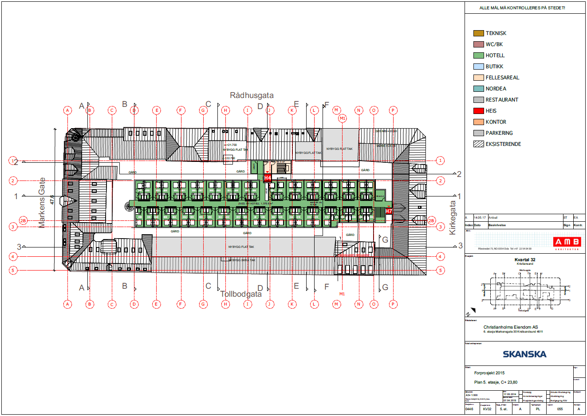Select the teal NORDEA legend swatch

[478, 89]
